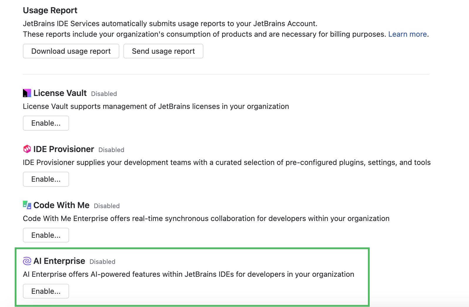The image size is (469, 307).
Task: Click the IDE Provisioner description text
Action: (x=226, y=162)
